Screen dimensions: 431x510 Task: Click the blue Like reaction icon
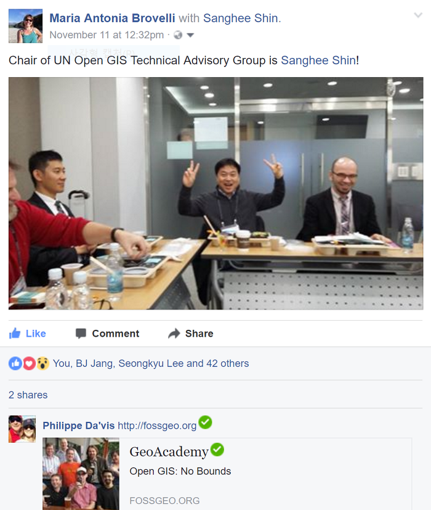coord(15,363)
